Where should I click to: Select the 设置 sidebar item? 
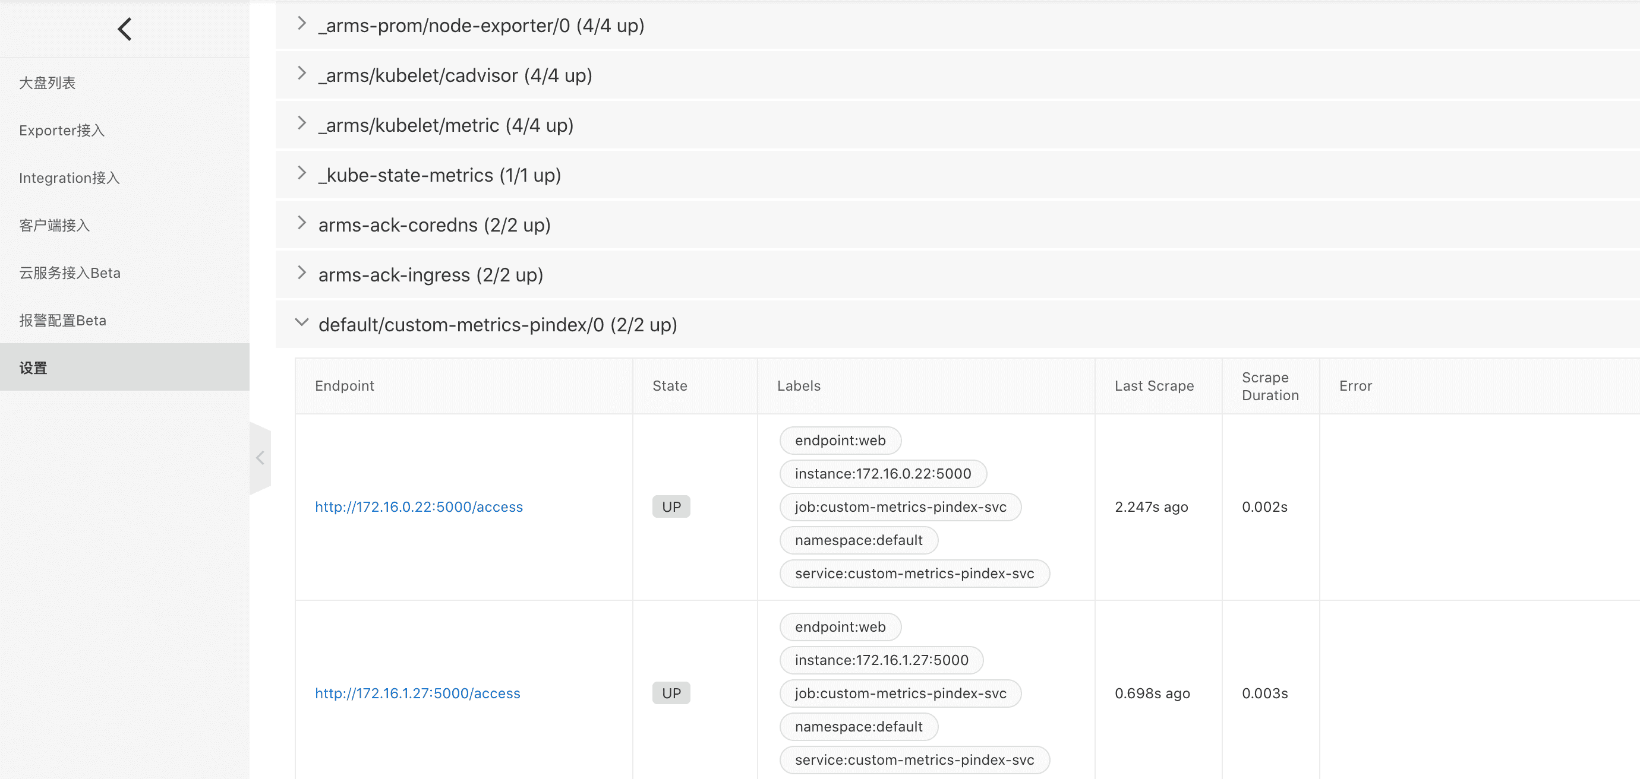tap(33, 368)
